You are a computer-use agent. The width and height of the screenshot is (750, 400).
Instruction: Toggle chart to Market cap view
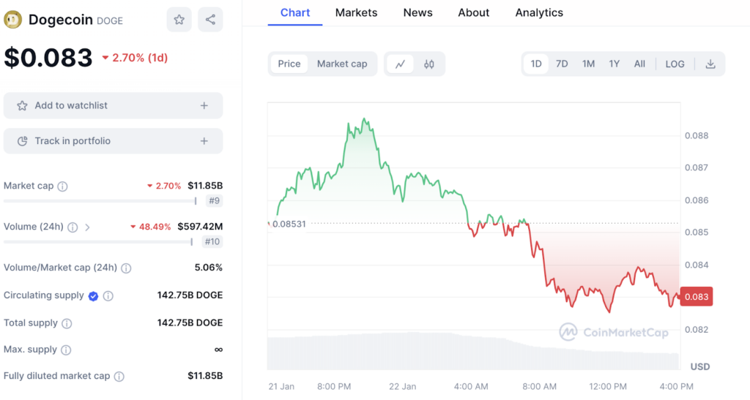(342, 64)
